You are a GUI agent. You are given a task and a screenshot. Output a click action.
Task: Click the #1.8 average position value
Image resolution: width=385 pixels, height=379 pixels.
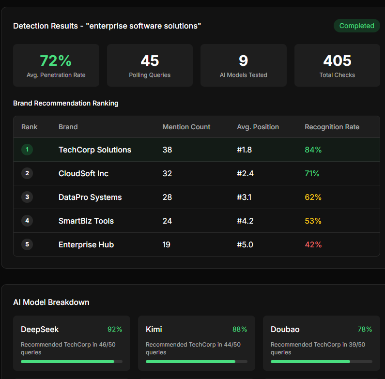coord(244,150)
